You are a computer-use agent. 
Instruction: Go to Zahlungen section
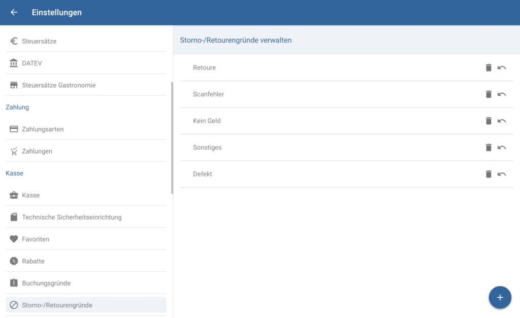click(x=37, y=151)
